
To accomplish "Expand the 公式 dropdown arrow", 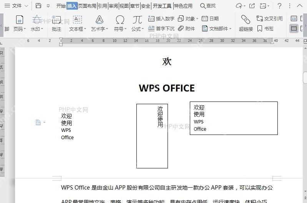I will pos(143,29).
